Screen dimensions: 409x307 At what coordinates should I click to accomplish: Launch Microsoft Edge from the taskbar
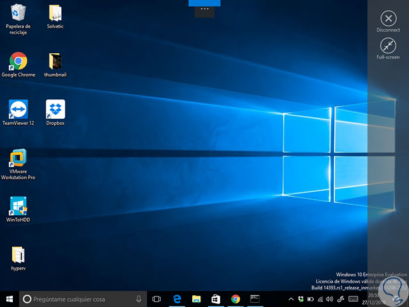click(177, 299)
